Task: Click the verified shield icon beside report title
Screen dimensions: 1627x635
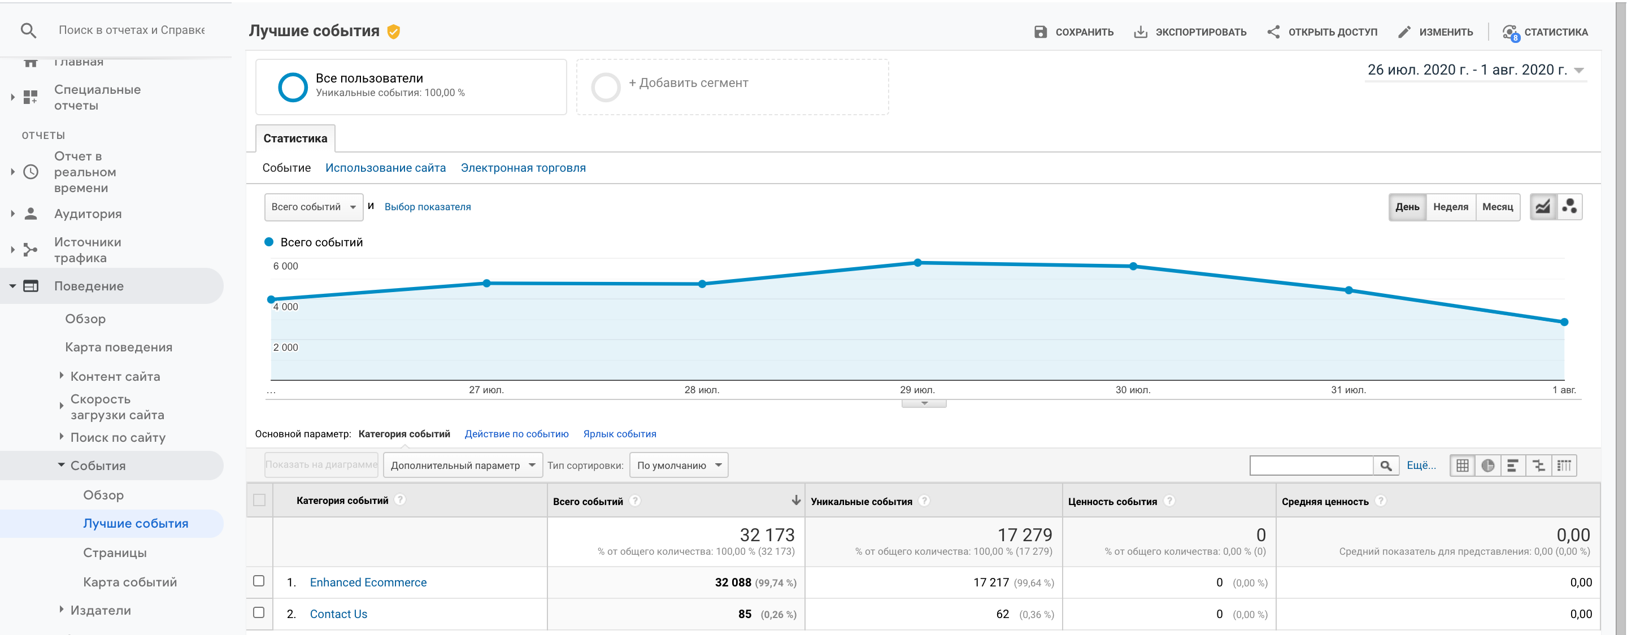Action: tap(394, 32)
